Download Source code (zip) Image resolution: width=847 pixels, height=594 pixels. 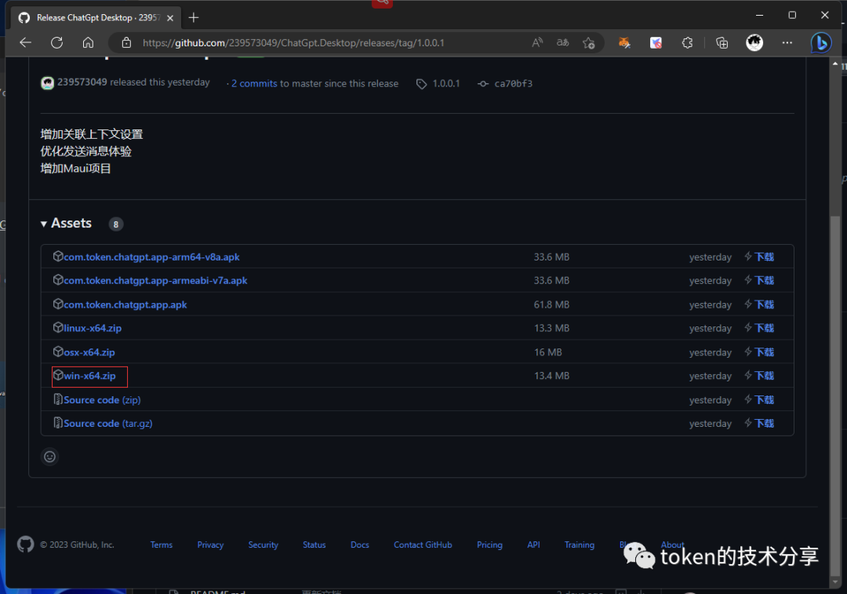tap(102, 400)
